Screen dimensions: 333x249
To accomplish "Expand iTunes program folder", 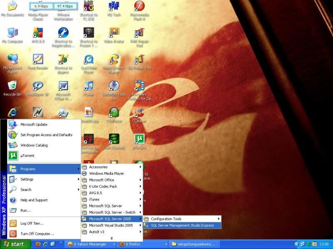I will [x=112, y=200].
